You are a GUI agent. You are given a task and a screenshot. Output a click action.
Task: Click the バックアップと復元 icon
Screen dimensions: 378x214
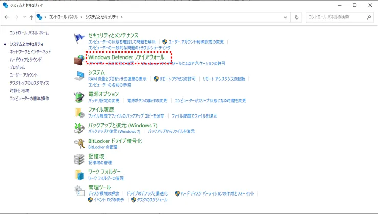pos(79,128)
